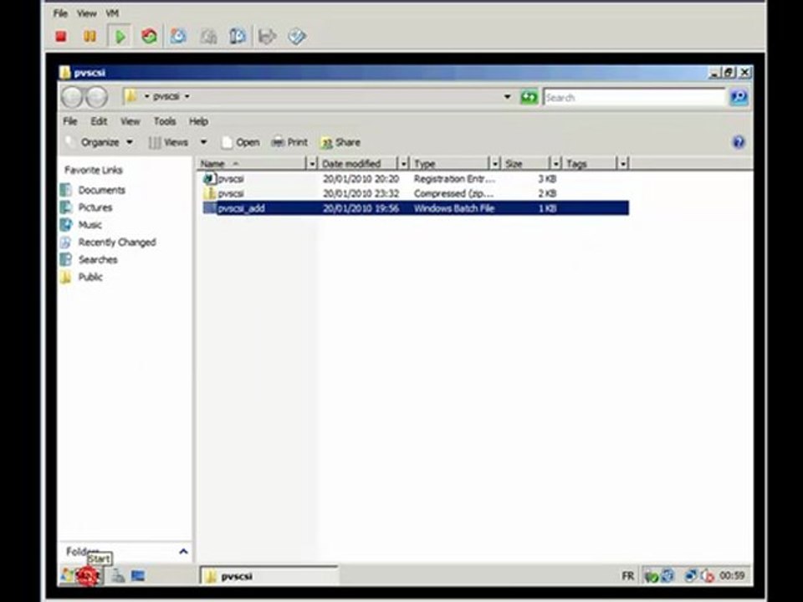The width and height of the screenshot is (803, 602).
Task: Click the Share toolbar button
Action: [x=340, y=142]
